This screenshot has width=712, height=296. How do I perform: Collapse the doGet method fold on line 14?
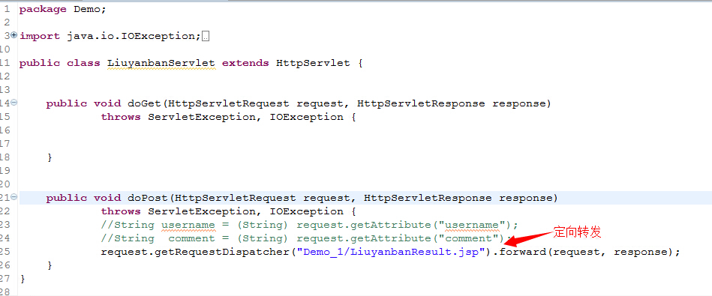coord(14,103)
